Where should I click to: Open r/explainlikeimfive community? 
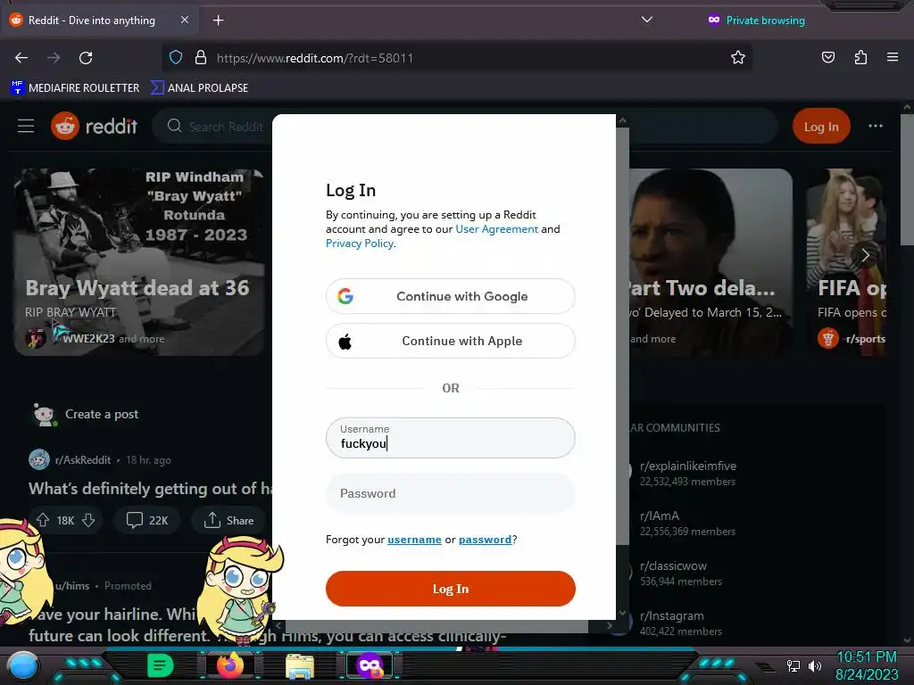[688, 466]
